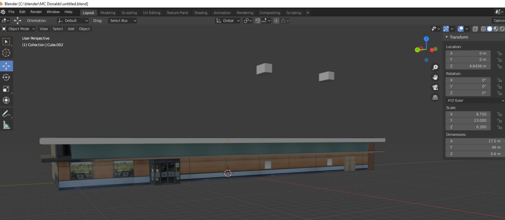
Task: Open the Render menu
Action: tap(36, 12)
